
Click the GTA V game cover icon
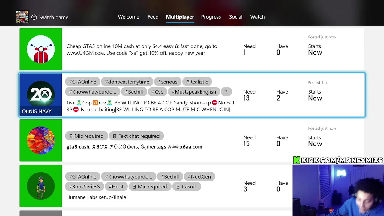(22, 17)
